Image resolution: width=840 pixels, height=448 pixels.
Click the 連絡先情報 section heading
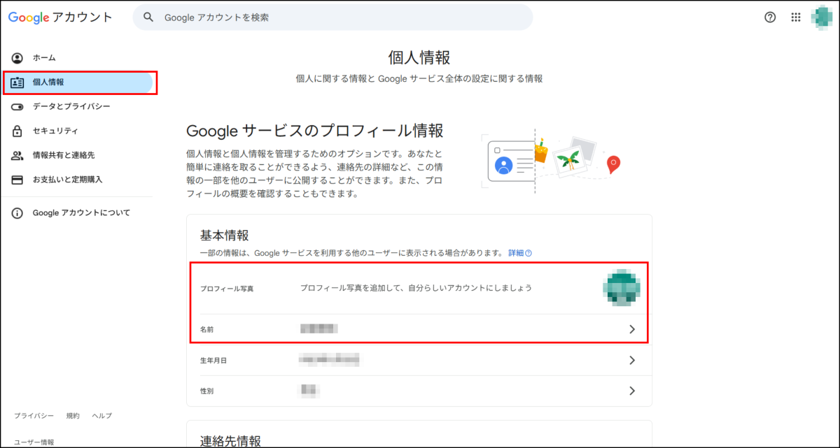point(230,440)
